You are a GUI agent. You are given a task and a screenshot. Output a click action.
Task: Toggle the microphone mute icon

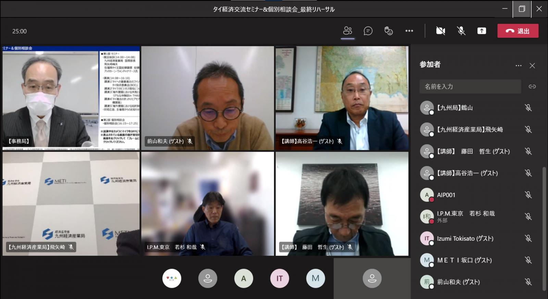click(x=461, y=31)
